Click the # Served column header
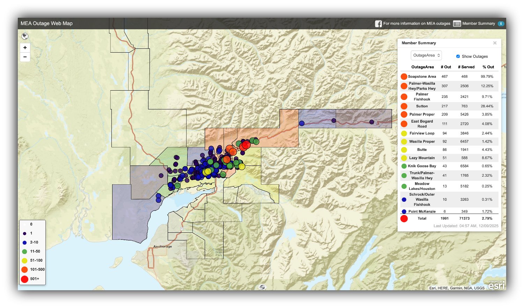 tap(466, 67)
